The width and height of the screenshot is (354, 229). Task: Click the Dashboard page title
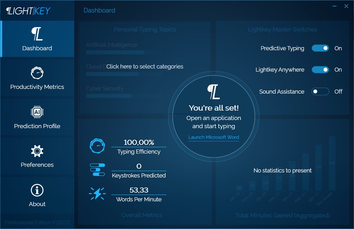[99, 10]
